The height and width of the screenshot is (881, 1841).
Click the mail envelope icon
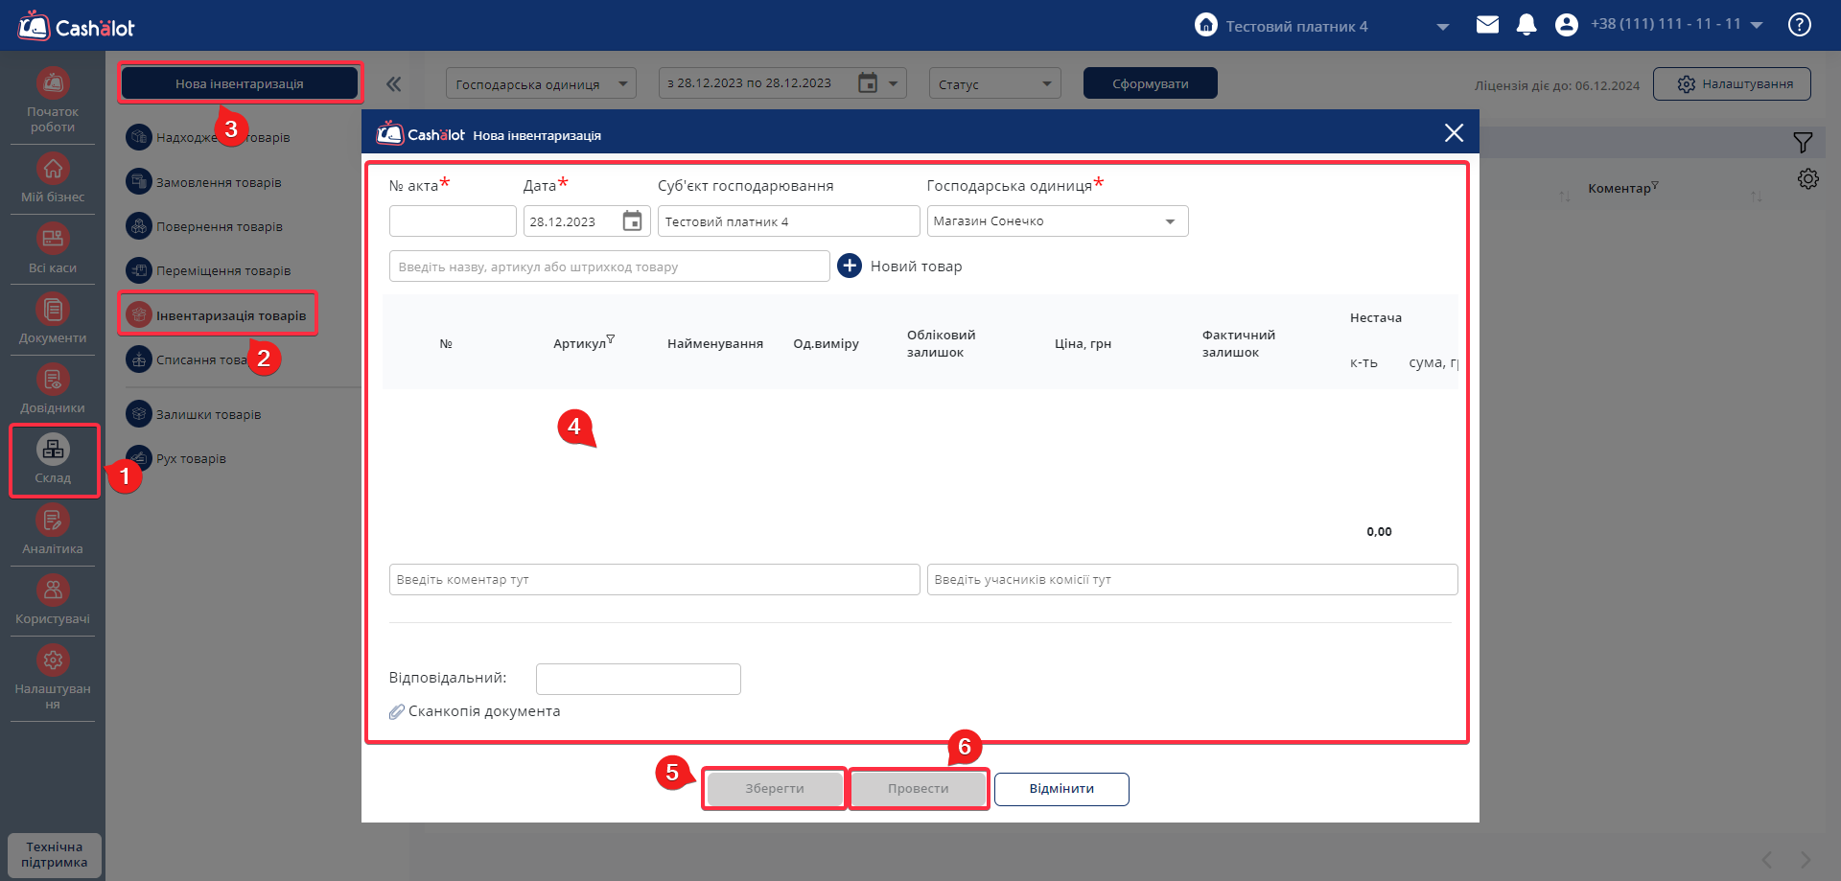[1487, 25]
